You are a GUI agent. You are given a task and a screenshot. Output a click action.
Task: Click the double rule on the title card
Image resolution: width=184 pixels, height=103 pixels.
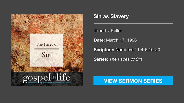pos(47,49)
